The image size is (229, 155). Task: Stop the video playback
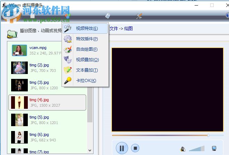point(135,148)
